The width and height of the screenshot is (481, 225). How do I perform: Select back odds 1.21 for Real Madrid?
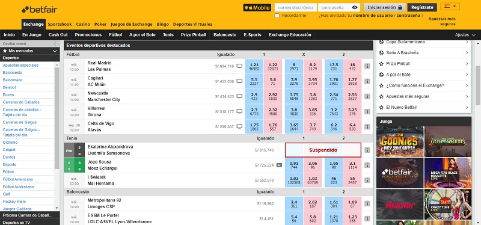(x=254, y=66)
